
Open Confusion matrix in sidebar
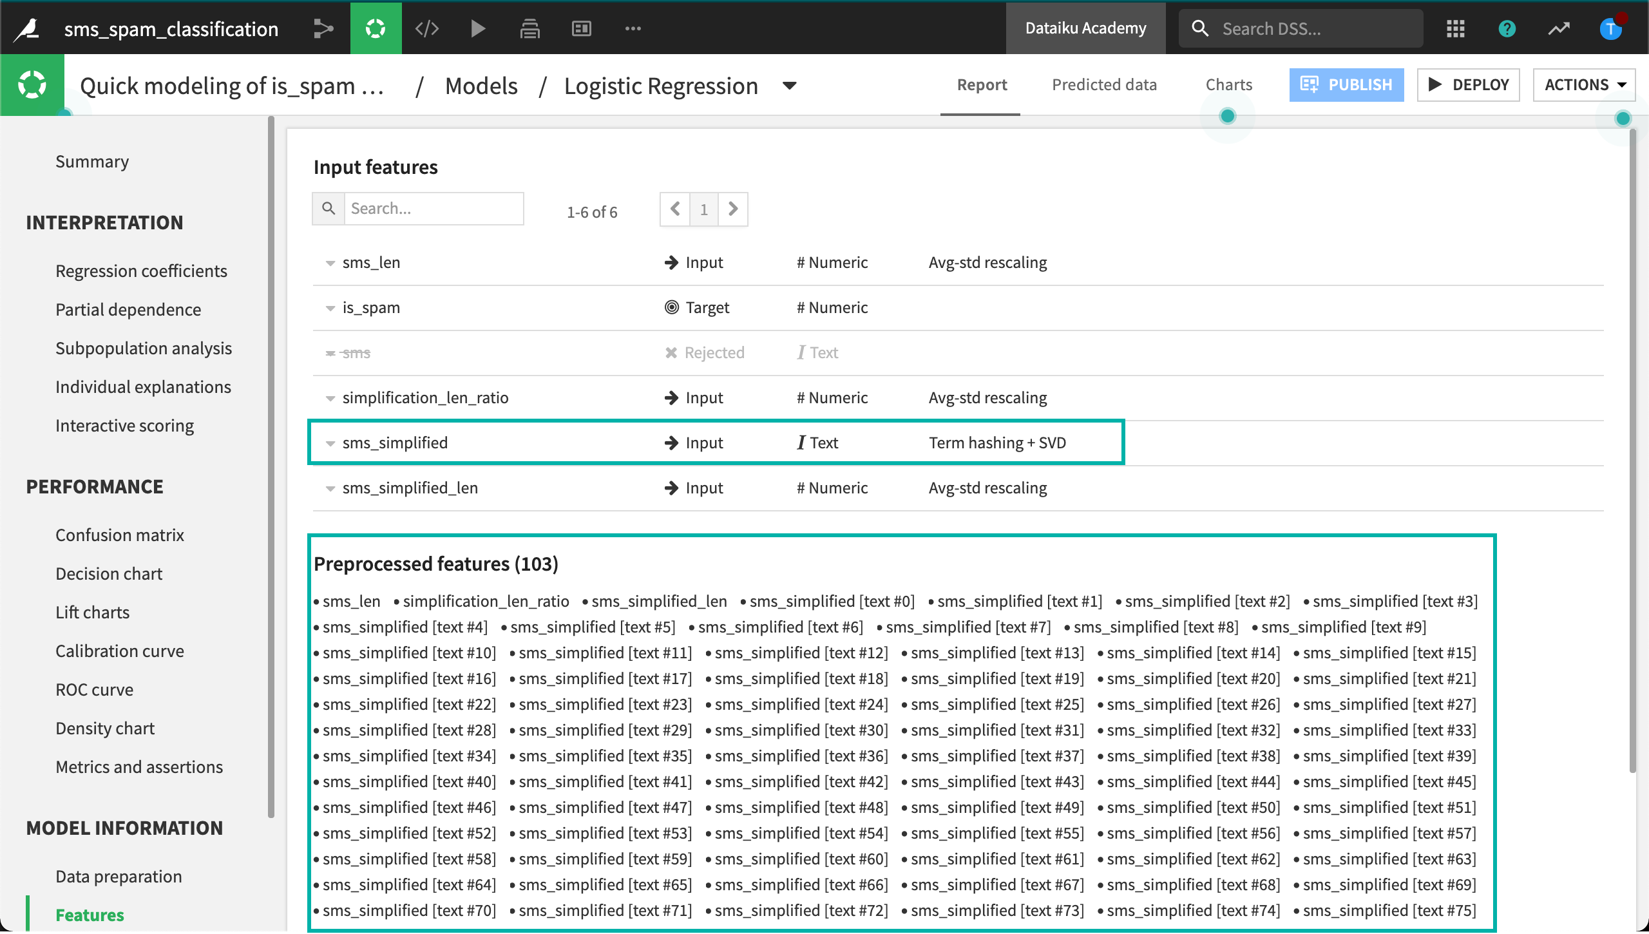pyautogui.click(x=120, y=535)
